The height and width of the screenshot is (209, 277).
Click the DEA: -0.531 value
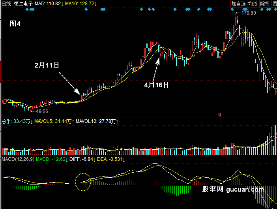coord(111,159)
